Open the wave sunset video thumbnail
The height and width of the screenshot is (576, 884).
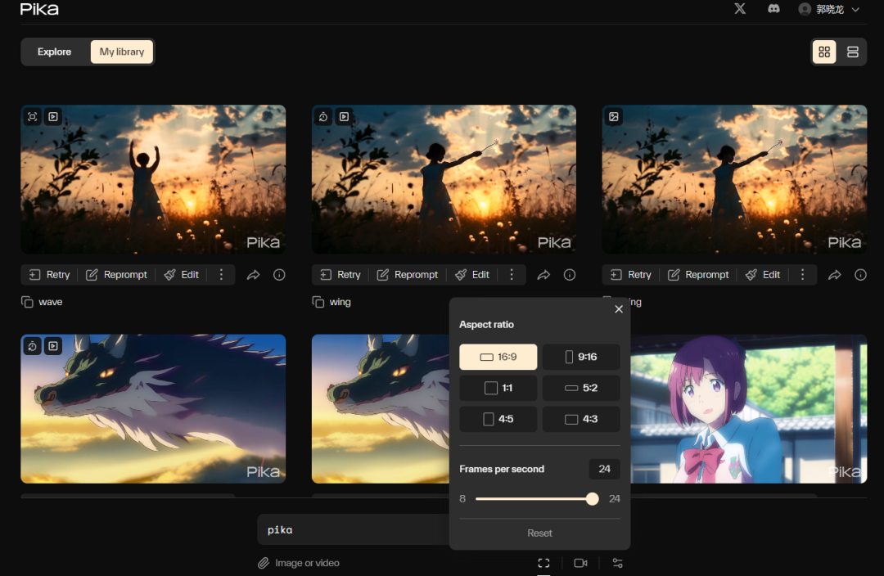point(153,179)
